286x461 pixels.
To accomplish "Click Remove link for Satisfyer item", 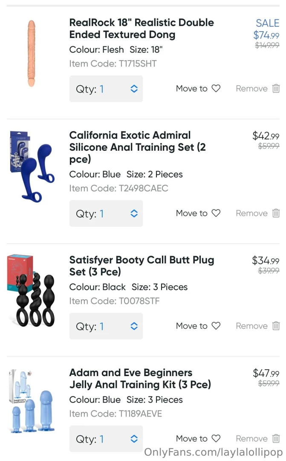I will coord(252,326).
